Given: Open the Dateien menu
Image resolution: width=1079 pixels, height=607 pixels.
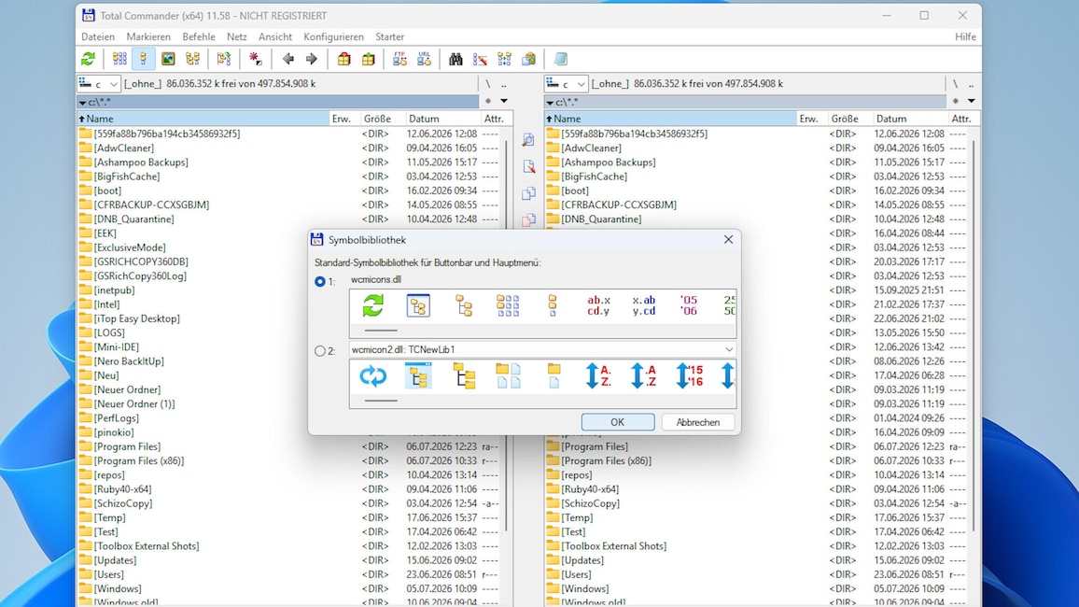Looking at the screenshot, I should click(x=98, y=37).
